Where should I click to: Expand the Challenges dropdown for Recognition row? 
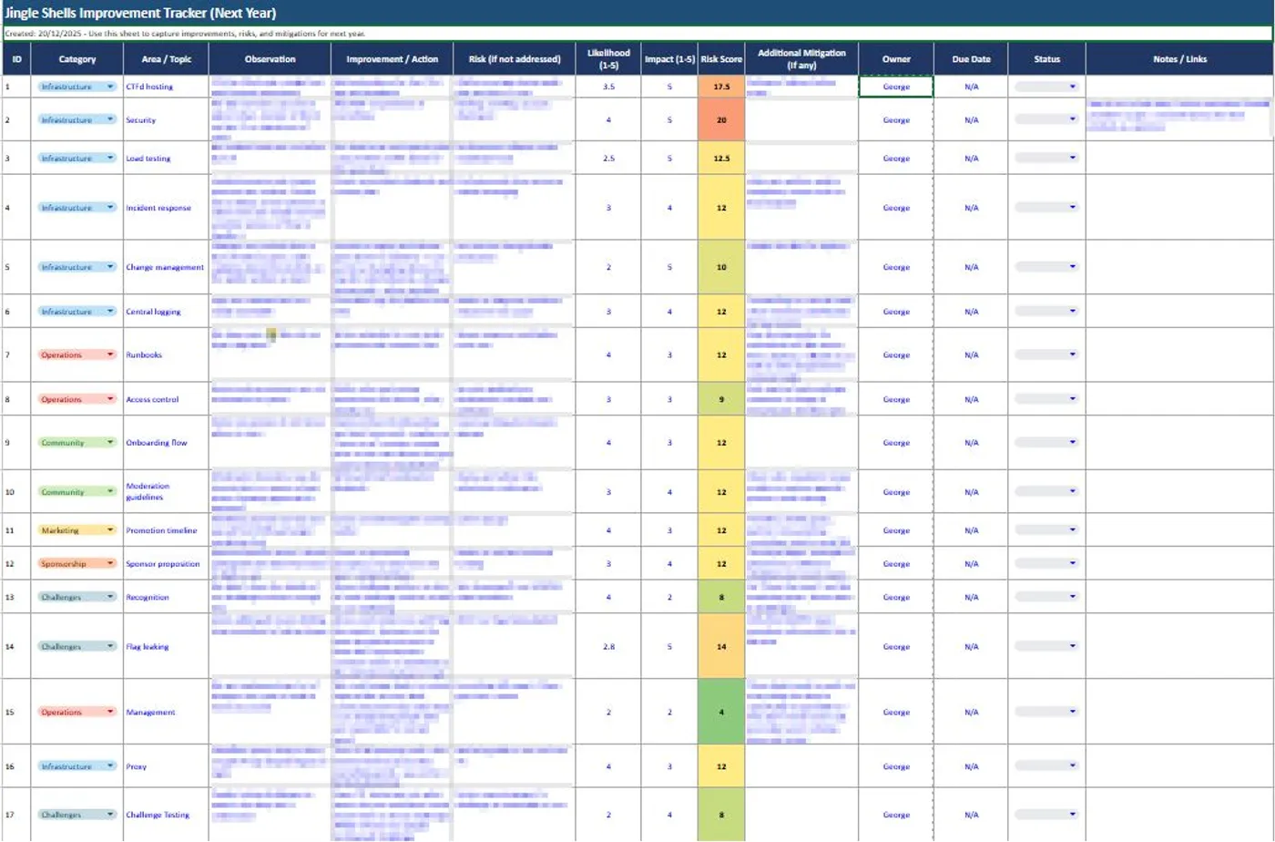(110, 597)
